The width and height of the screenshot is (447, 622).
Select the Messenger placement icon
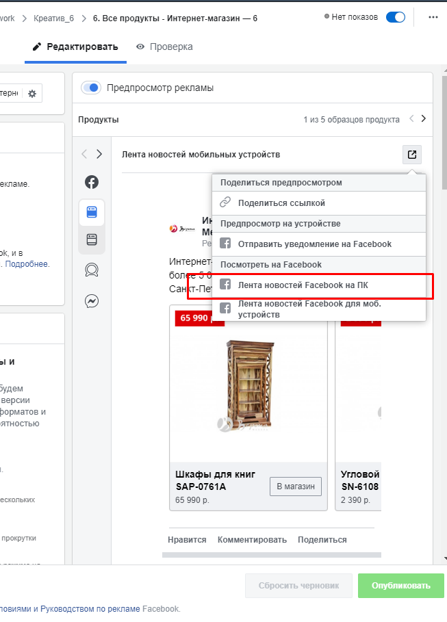click(92, 300)
